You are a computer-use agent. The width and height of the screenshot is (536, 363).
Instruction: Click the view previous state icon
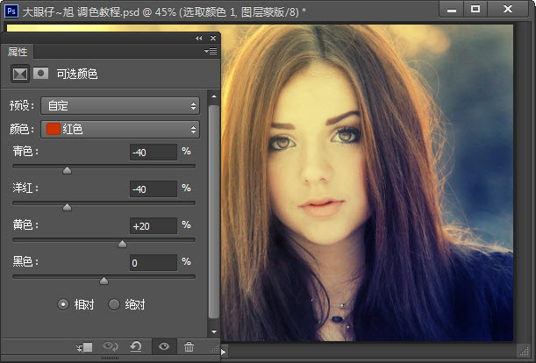tap(111, 347)
